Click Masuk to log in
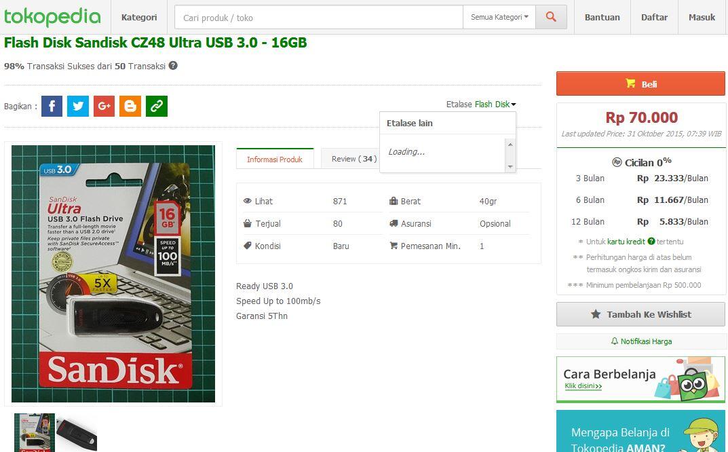Viewport: 728px width, 452px height. pos(702,17)
